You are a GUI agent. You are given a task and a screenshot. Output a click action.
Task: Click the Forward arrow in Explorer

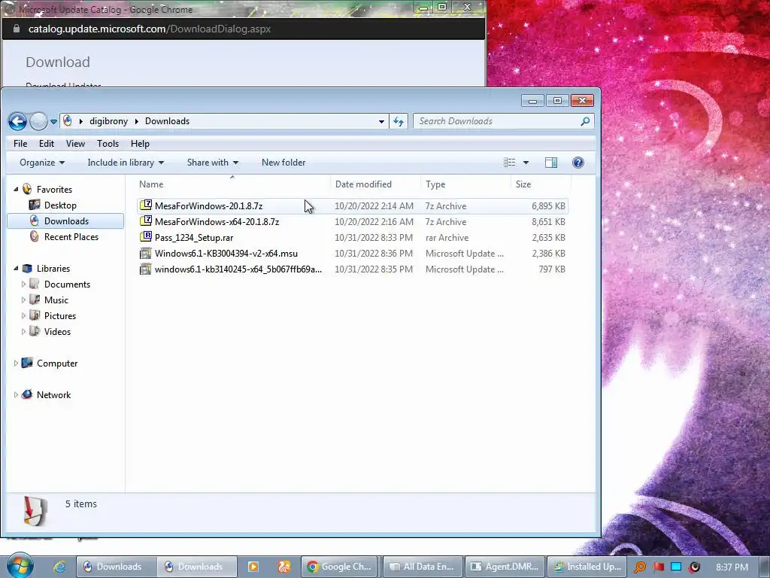[38, 121]
